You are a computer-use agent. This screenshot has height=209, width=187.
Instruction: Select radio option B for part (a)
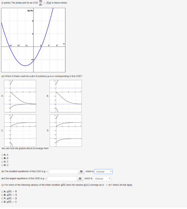(2, 158)
